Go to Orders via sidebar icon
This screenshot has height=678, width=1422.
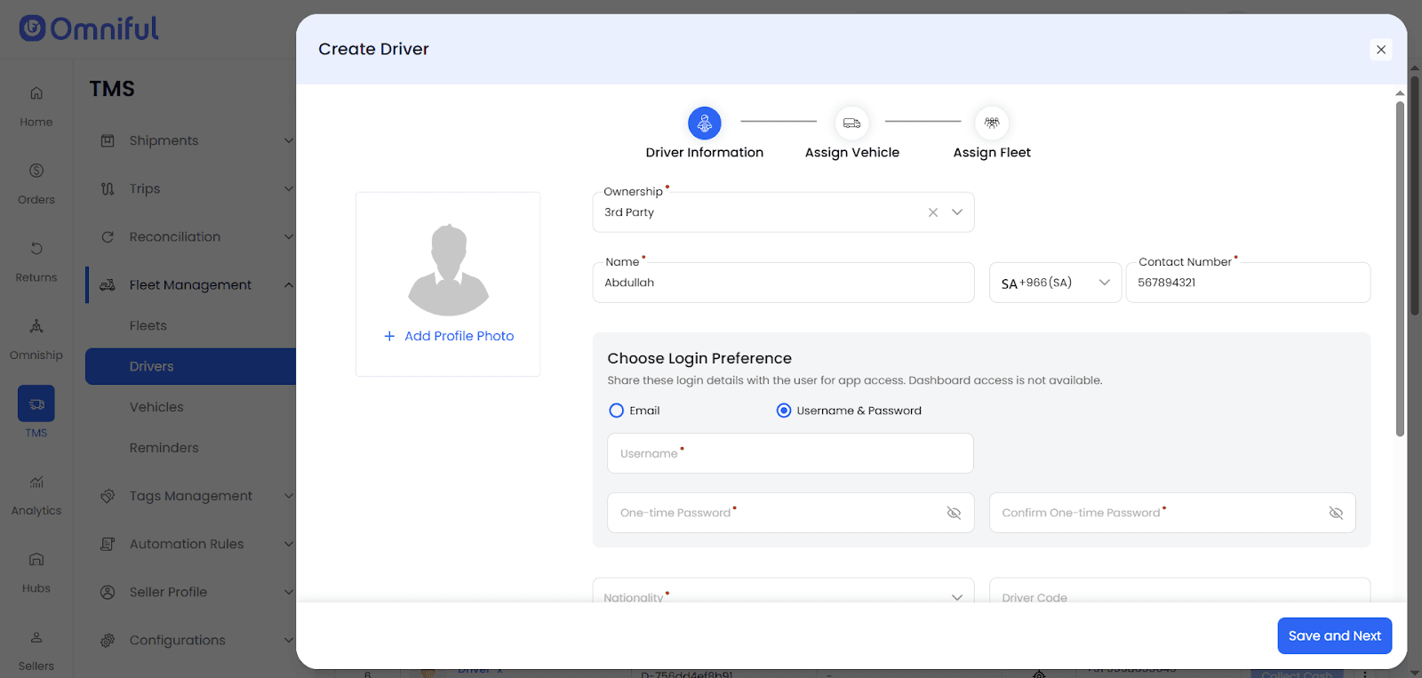[36, 171]
